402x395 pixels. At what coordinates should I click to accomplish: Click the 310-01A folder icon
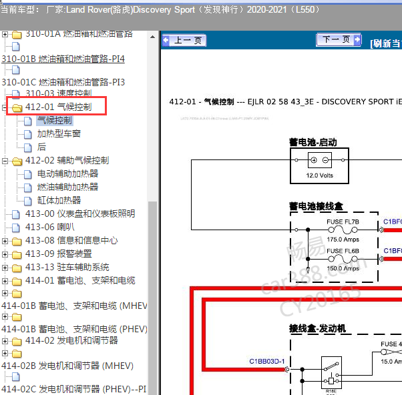[x=17, y=35]
